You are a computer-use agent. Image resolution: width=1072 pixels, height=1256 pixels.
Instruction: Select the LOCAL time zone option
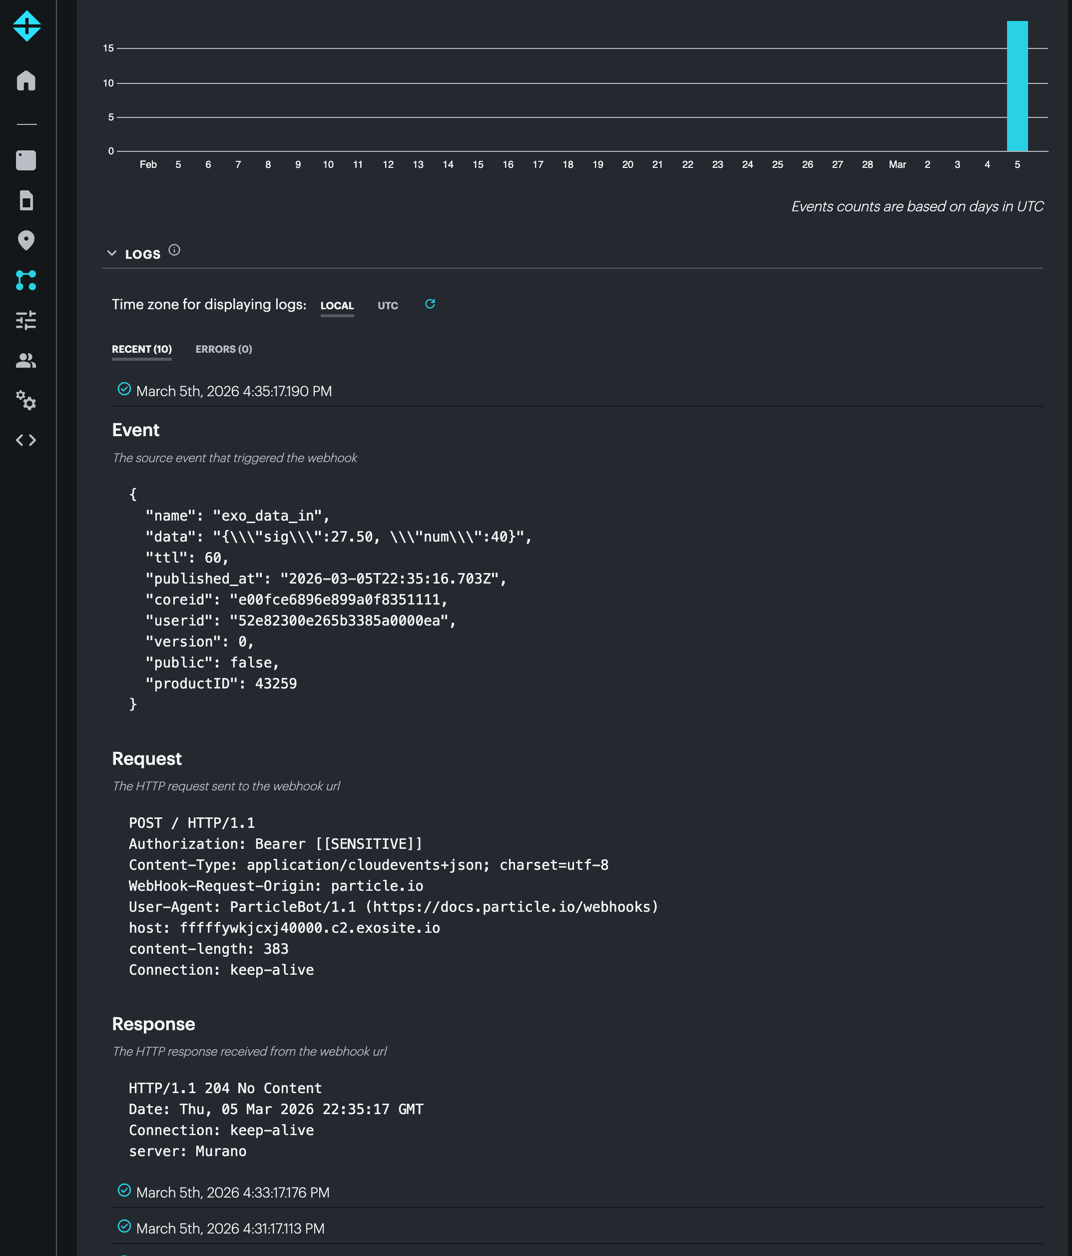click(x=337, y=306)
